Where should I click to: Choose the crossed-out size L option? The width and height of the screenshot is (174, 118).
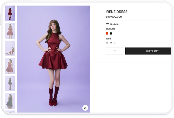(x=115, y=43)
